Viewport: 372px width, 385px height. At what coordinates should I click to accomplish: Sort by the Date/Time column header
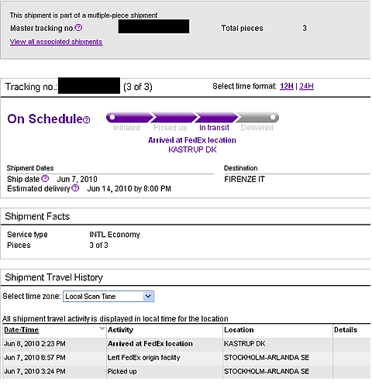pyautogui.click(x=22, y=330)
